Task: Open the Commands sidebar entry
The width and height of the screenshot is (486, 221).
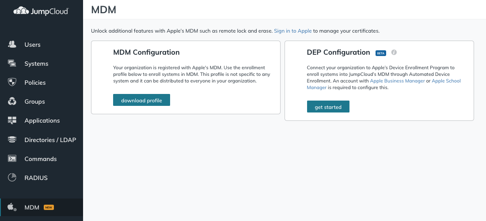Action: point(42,159)
